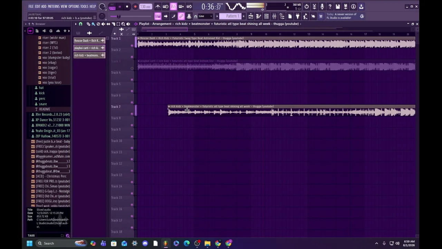The image size is (442, 249).
Task: Open the Windows Start menu
Action: [x=29, y=243]
